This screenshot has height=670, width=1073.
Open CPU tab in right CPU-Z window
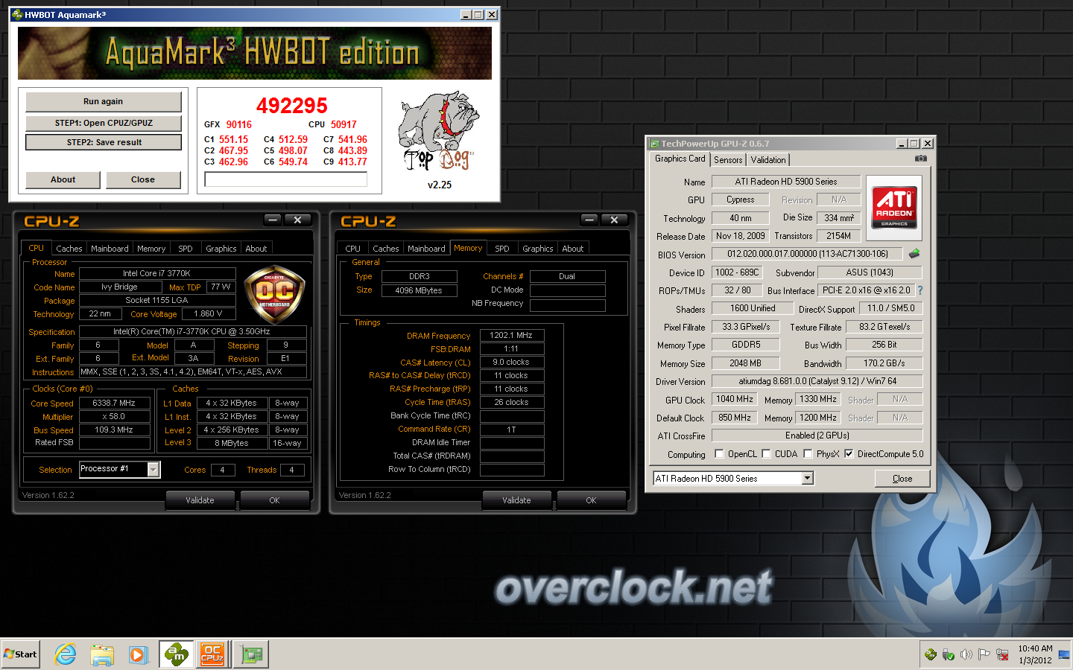[x=353, y=249]
